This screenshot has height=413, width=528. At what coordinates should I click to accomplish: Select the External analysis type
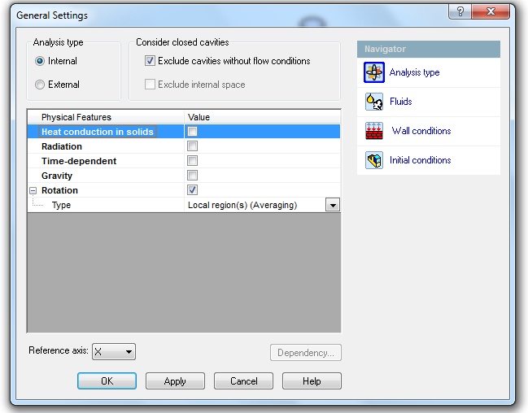coord(40,85)
